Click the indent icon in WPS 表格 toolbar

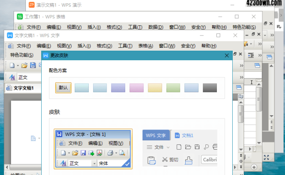pyautogui.click(x=251, y=55)
